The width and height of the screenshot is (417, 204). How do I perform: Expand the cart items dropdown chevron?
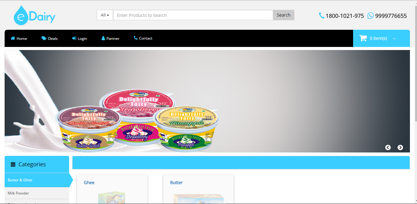(x=394, y=39)
